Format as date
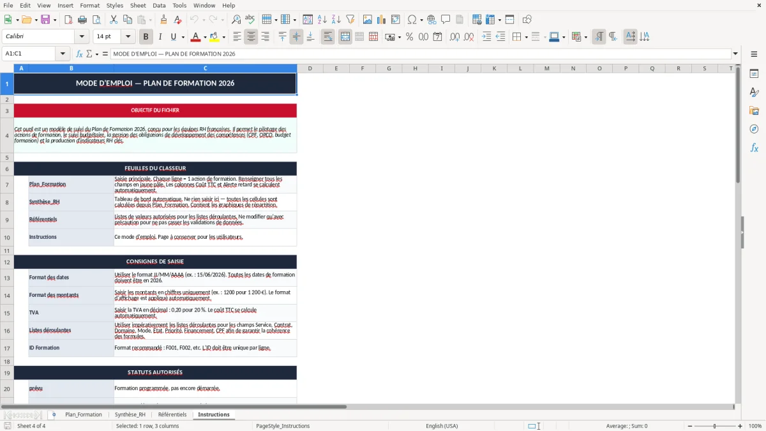This screenshot has height=431, width=766. [x=437, y=37]
